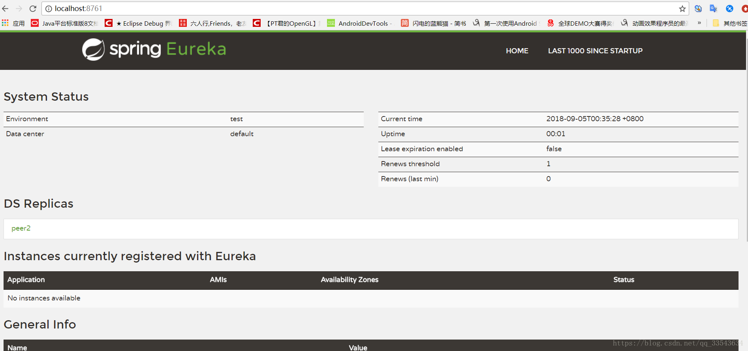Click the General Info heading
The width and height of the screenshot is (748, 351).
coord(40,325)
